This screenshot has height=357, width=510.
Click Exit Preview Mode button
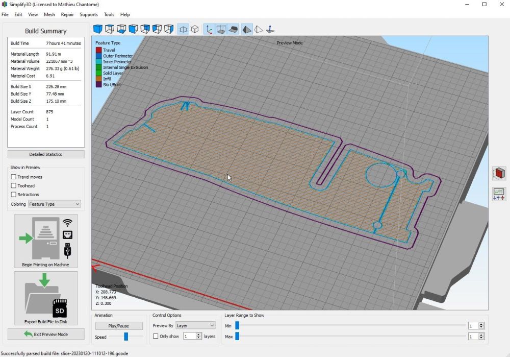(x=46, y=334)
